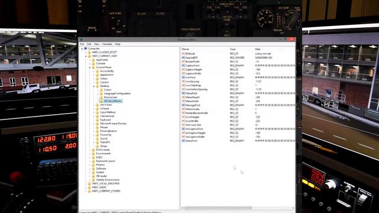Screen dimensions: 379x213
Task: Select the AppliedDPI DWORD value icon
Action: (x=183, y=58)
